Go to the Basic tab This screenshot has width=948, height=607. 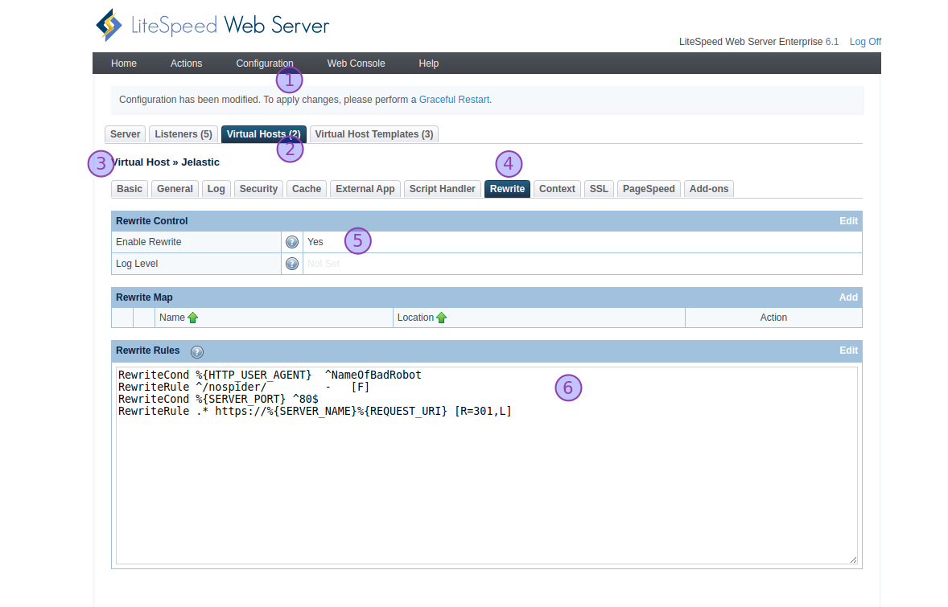[130, 189]
